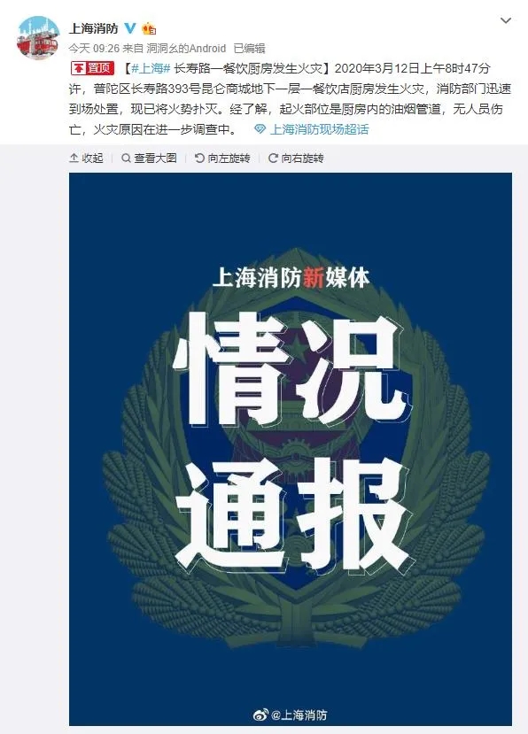Screen dimensions: 528x734
Task: Rotate image right with 向右旋转
Action: click(x=296, y=158)
